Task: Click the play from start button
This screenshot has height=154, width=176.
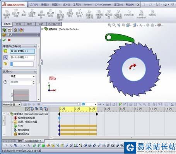Action: tap(29, 104)
